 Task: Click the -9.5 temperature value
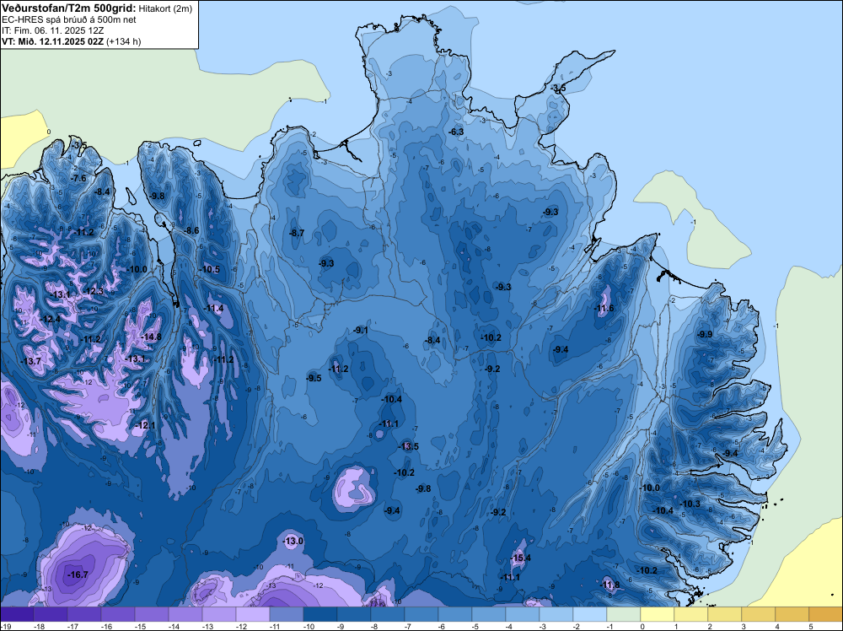click(x=314, y=378)
